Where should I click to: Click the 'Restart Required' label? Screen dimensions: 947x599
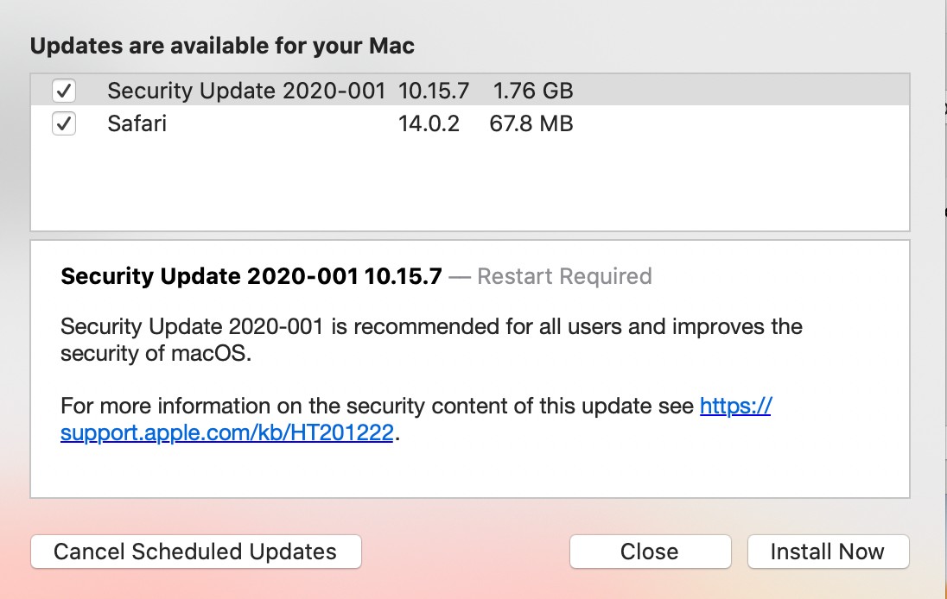[564, 277]
